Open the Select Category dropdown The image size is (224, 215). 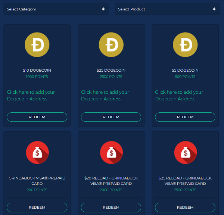click(x=56, y=9)
